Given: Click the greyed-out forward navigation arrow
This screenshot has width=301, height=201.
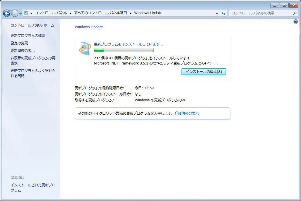Looking at the screenshot, I should point(15,13).
